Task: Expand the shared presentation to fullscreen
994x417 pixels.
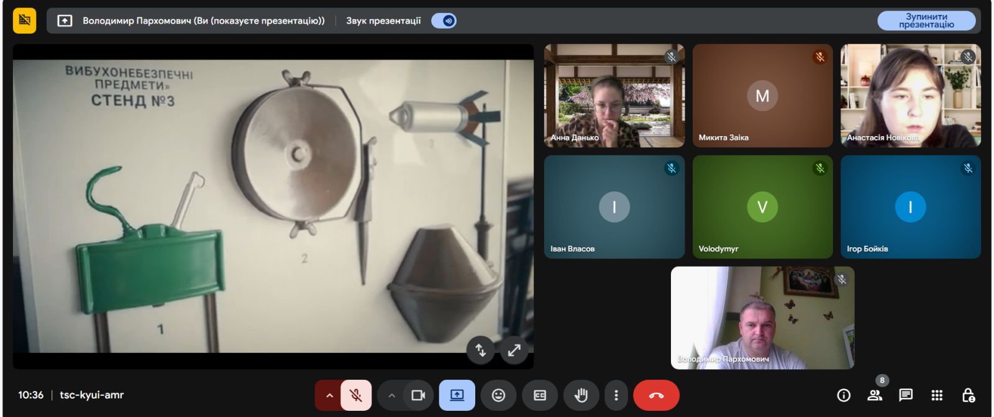Action: (514, 351)
